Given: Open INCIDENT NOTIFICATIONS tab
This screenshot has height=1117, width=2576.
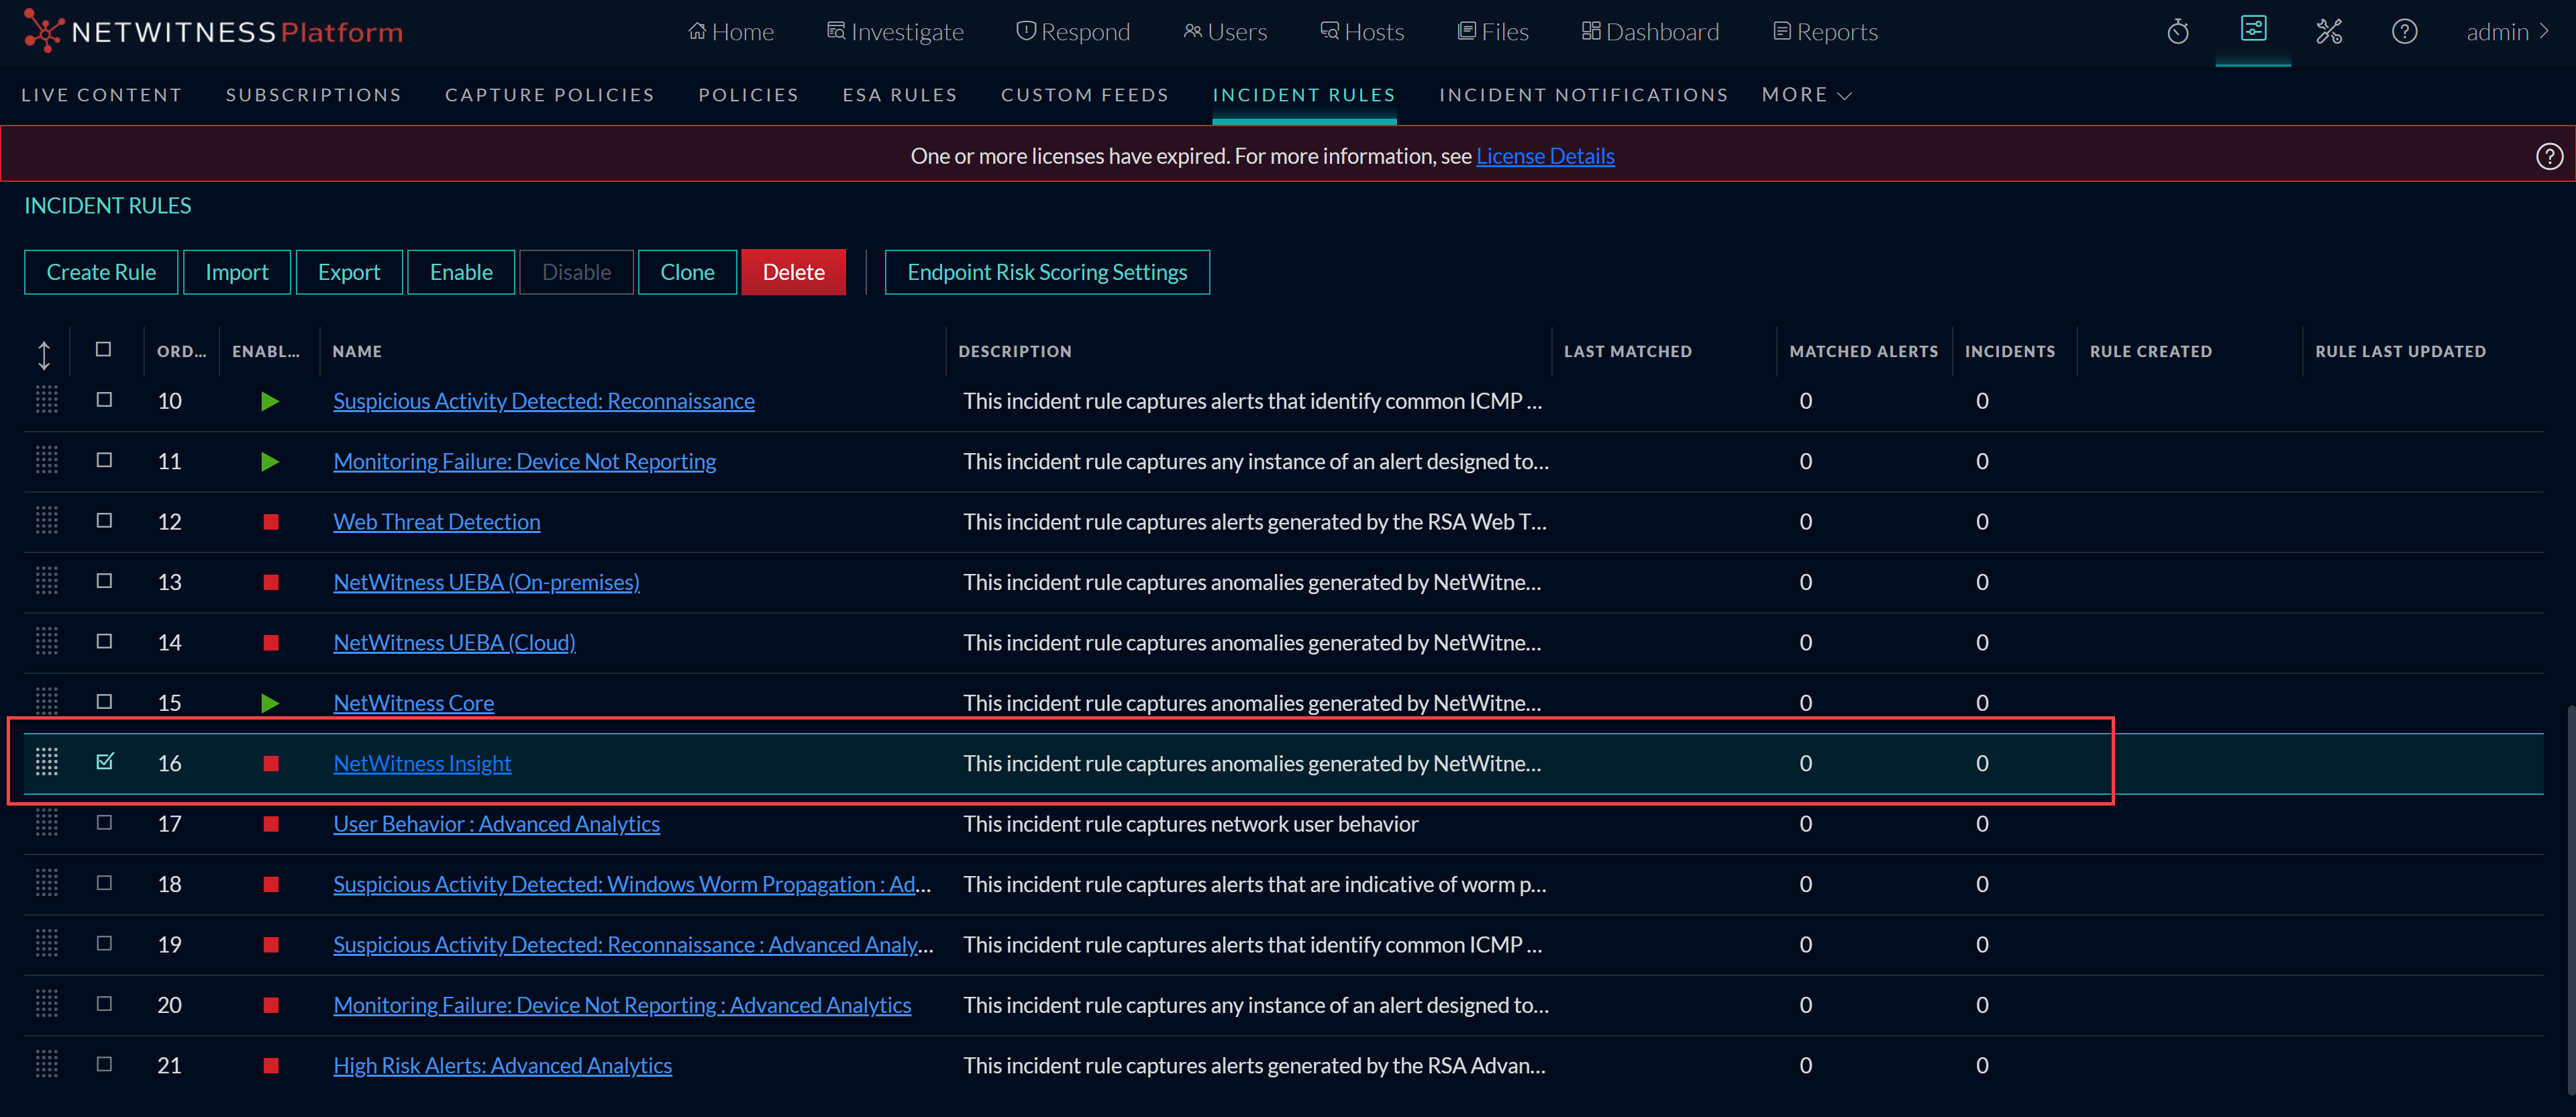Looking at the screenshot, I should [x=1584, y=95].
